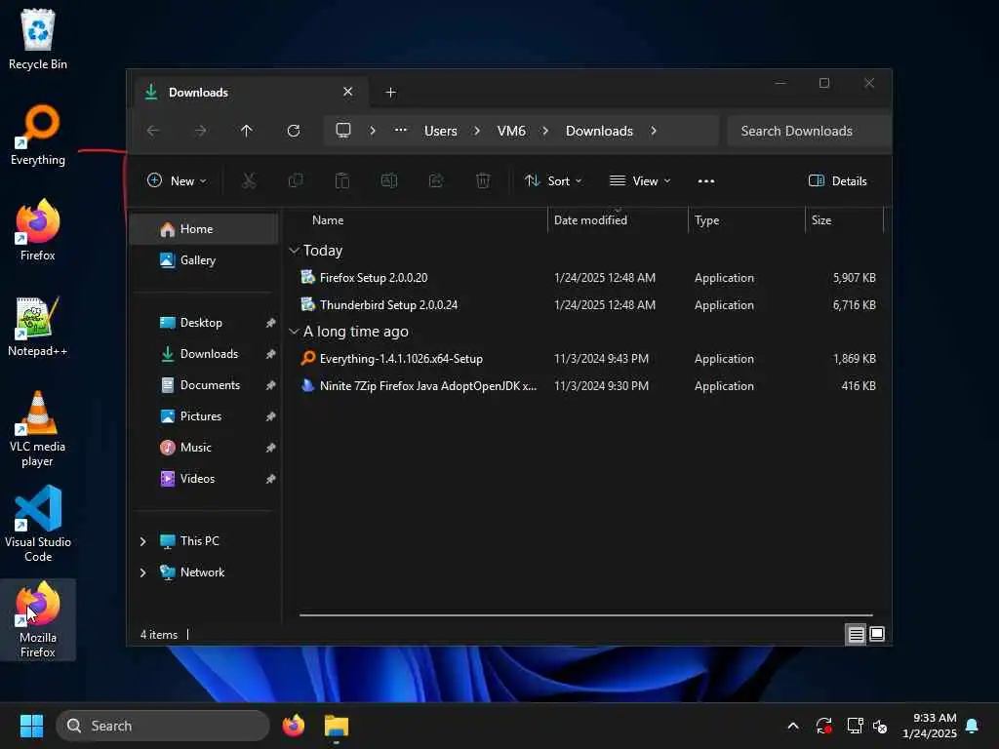Select Everything desktop shortcut

[x=38, y=135]
